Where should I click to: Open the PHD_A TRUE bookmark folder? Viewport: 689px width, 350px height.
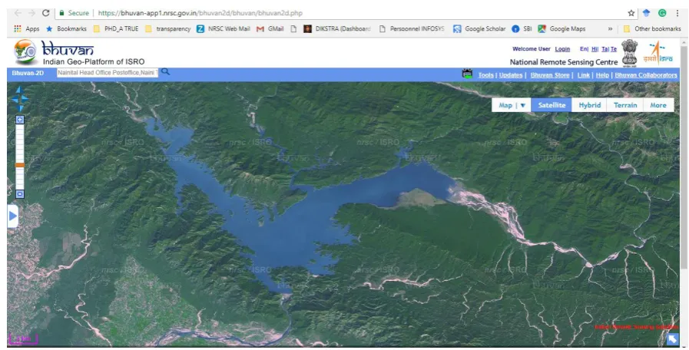tap(116, 28)
